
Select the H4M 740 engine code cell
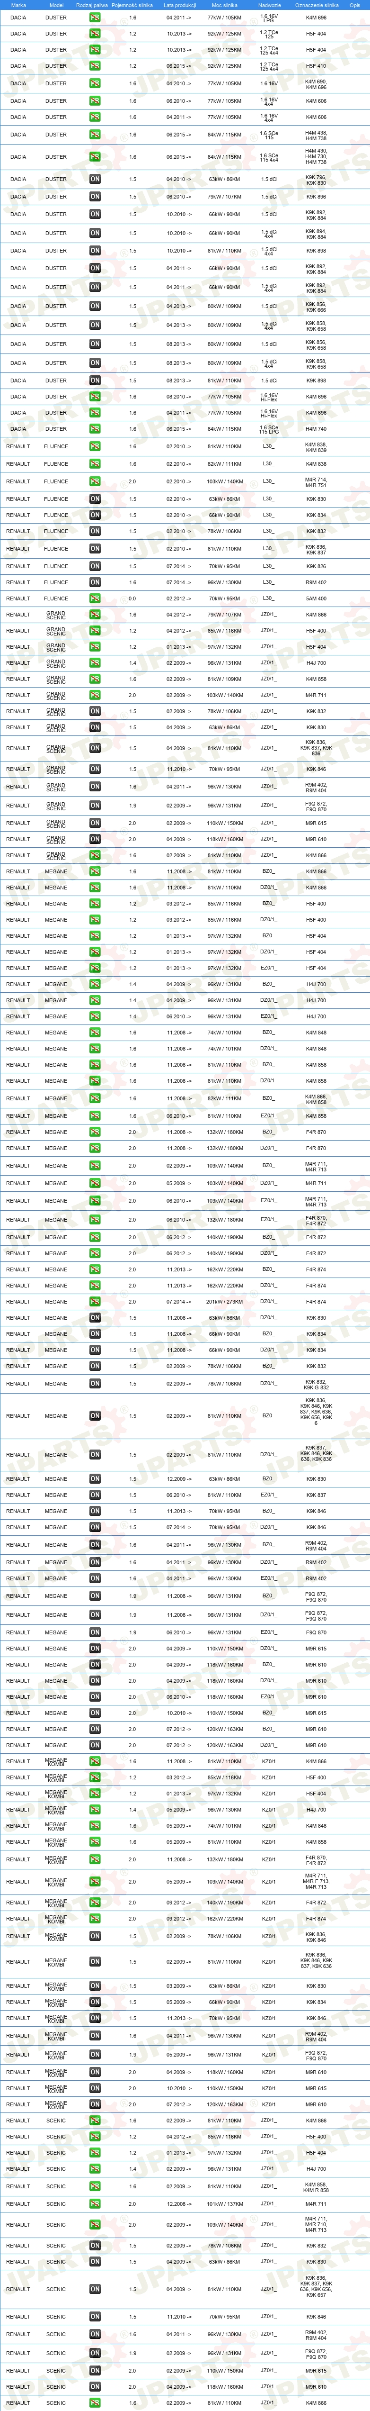pos(316,429)
